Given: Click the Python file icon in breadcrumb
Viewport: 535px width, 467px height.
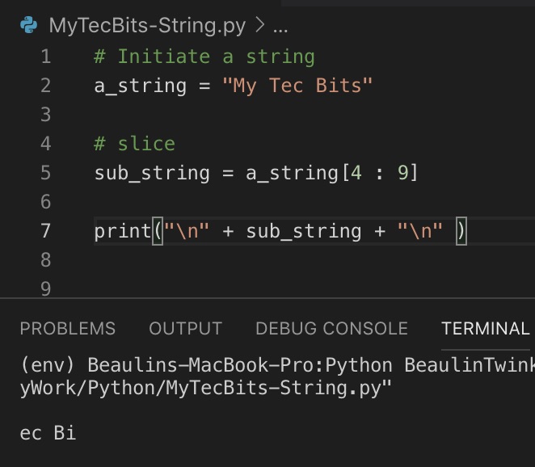Looking at the screenshot, I should (28, 25).
